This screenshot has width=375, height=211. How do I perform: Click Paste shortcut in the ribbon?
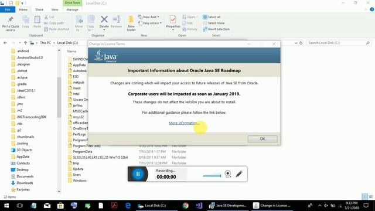[x=57, y=29]
